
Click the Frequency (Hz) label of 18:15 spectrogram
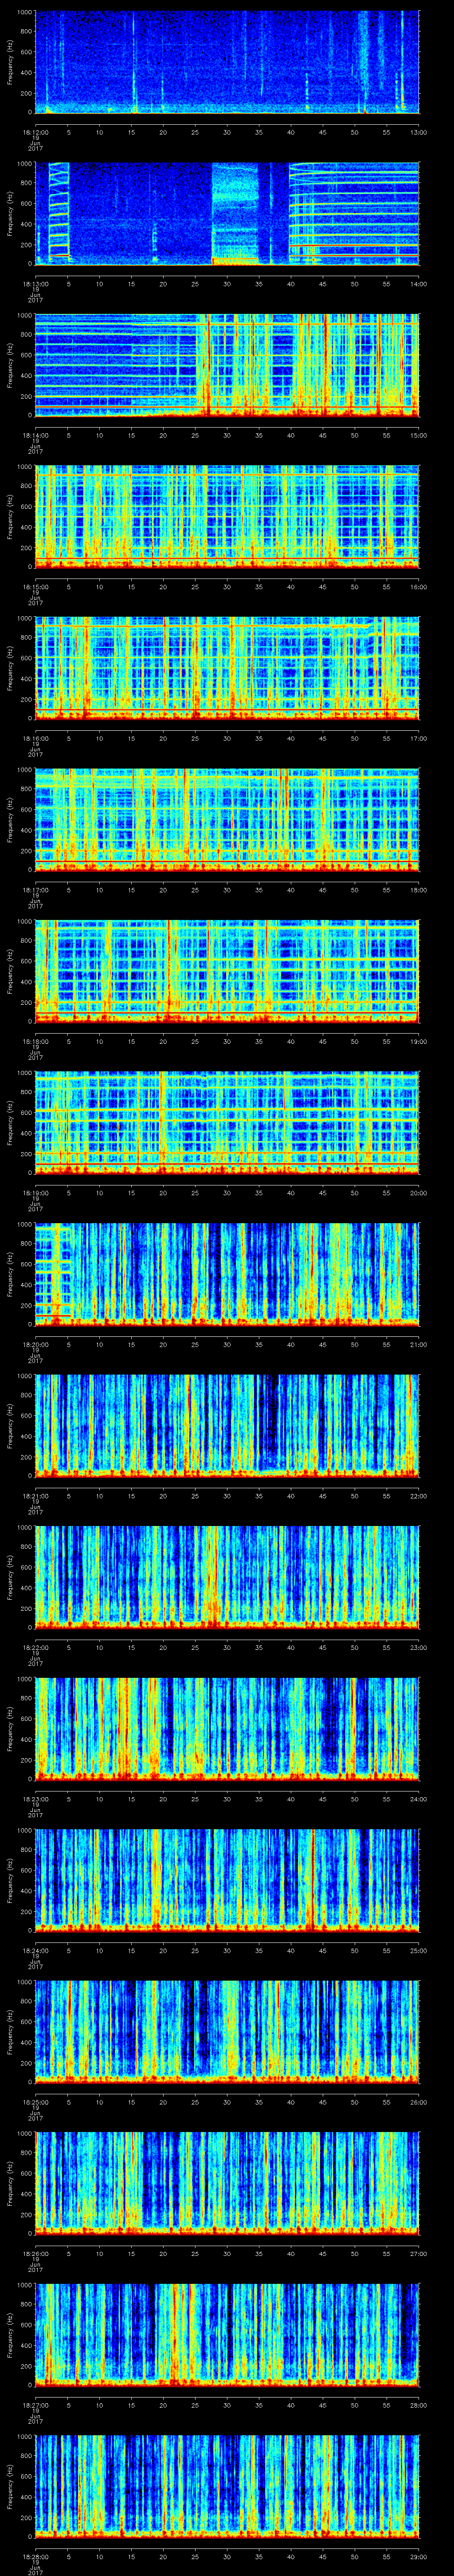click(10, 516)
